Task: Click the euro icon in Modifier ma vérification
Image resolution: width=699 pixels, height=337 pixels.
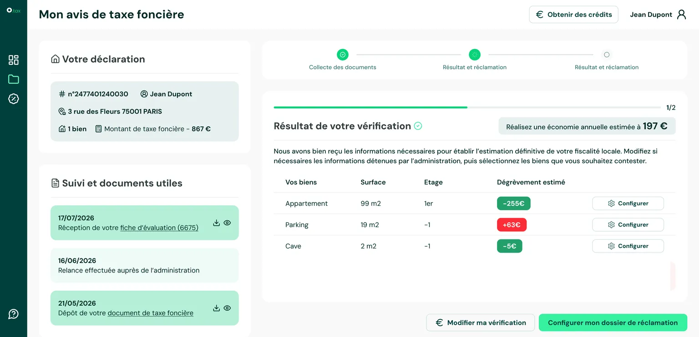Action: (439, 322)
